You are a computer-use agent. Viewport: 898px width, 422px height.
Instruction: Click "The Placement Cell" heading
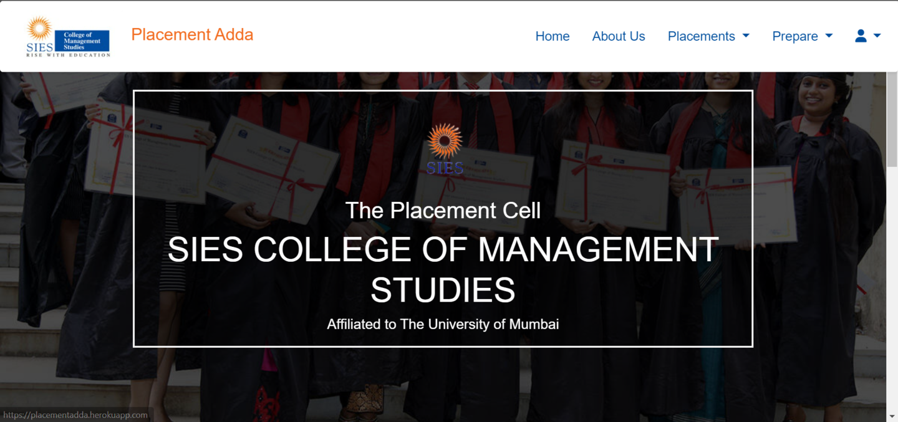(443, 211)
